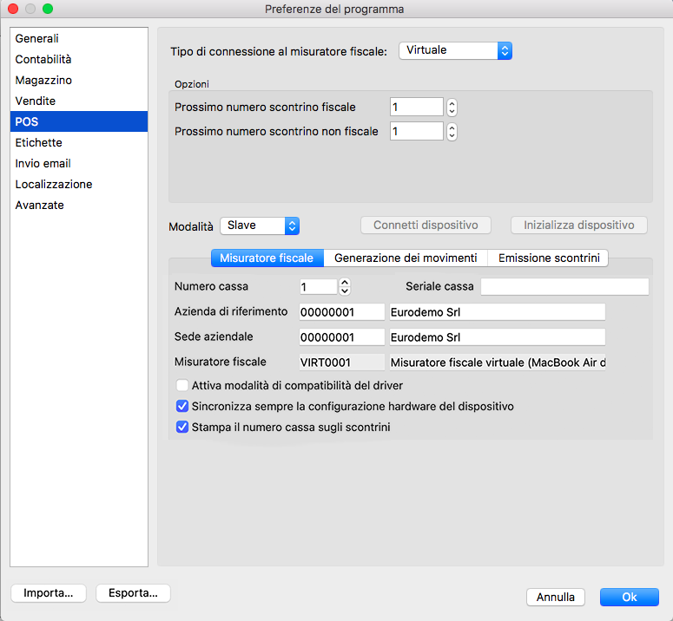Go to the Invio email section
Image resolution: width=673 pixels, height=621 pixels.
[43, 163]
